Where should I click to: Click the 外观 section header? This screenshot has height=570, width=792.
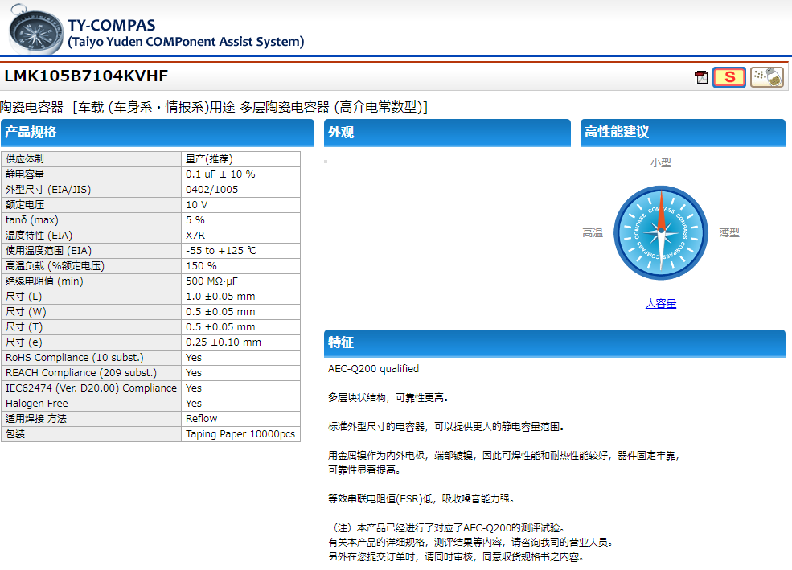pos(447,133)
